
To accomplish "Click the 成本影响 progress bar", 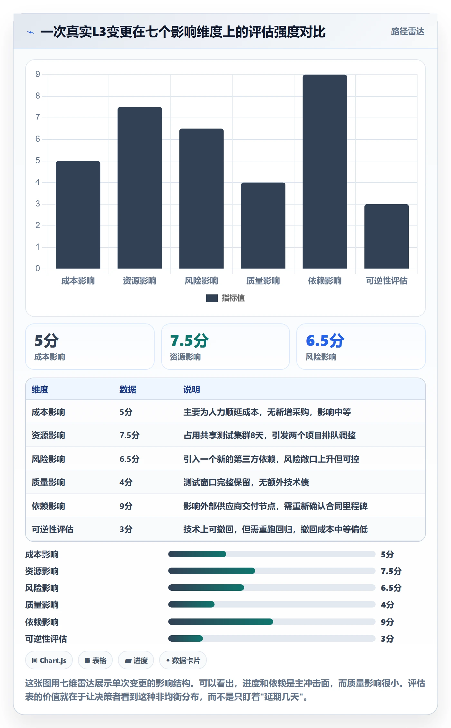I will click(272, 554).
